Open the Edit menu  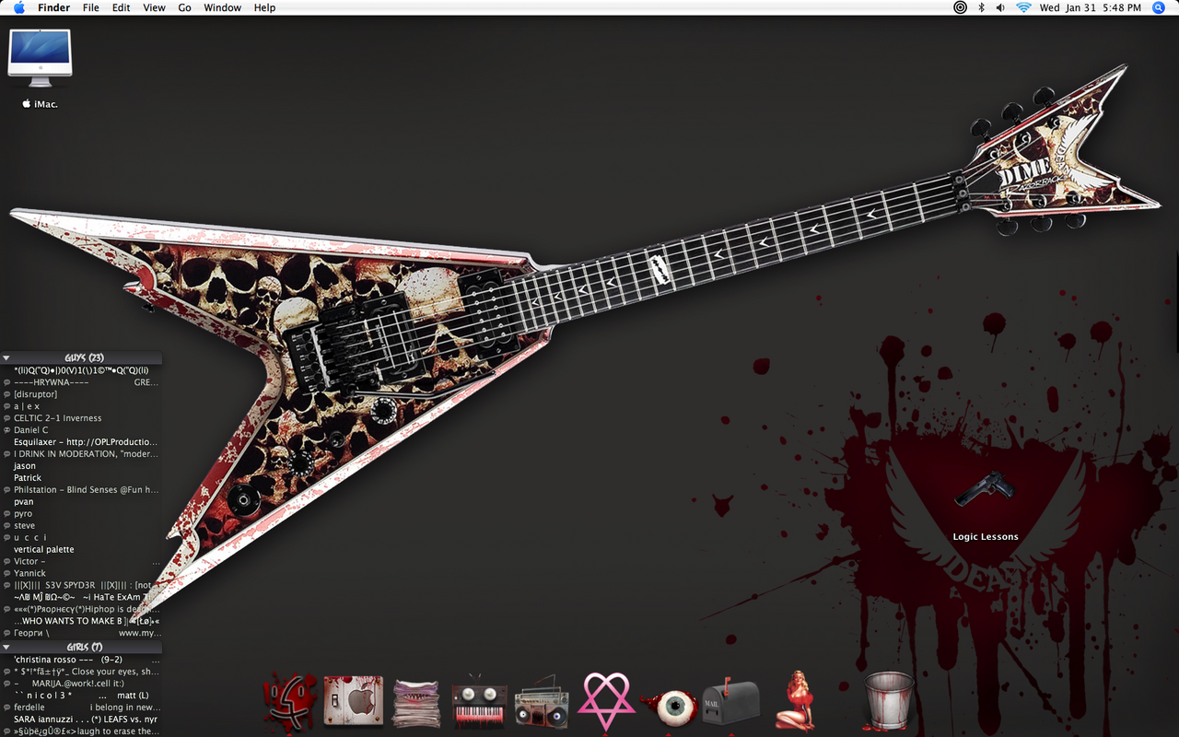point(121,7)
